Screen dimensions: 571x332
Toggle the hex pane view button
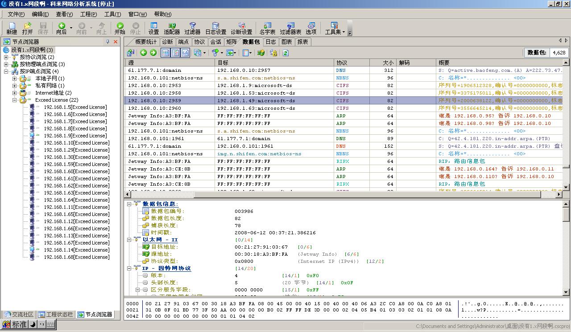pos(185,53)
